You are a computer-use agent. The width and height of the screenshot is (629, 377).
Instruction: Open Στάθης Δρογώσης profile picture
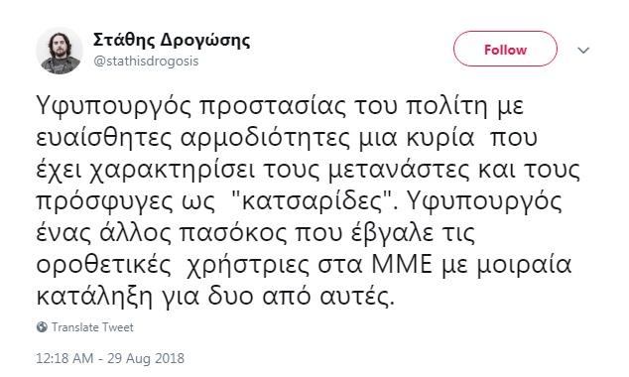[60, 51]
